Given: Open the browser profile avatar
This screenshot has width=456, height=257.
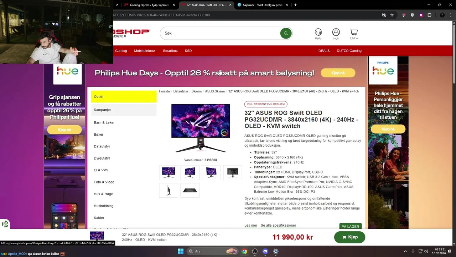Looking at the screenshot, I should (x=442, y=15).
